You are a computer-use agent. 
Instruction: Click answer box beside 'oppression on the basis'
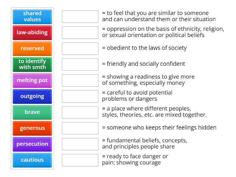tap(80, 33)
